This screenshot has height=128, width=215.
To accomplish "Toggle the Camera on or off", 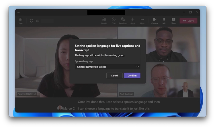I will 155,21.
